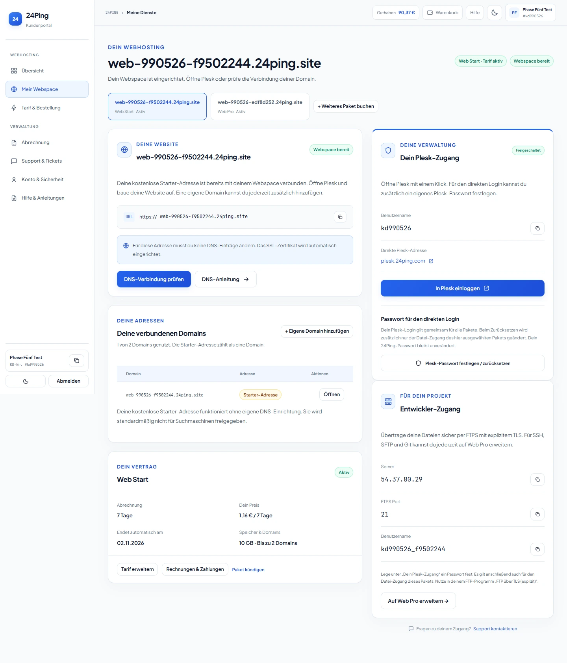Click the Paket kündigen link
567x663 pixels.
tap(248, 570)
